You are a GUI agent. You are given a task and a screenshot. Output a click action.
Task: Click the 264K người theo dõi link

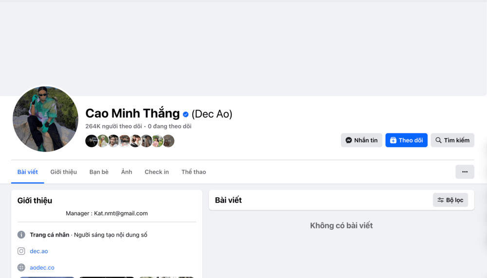click(x=113, y=126)
